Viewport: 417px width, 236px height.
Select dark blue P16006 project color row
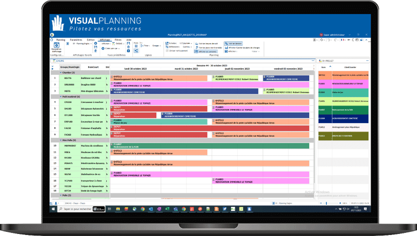344,119
